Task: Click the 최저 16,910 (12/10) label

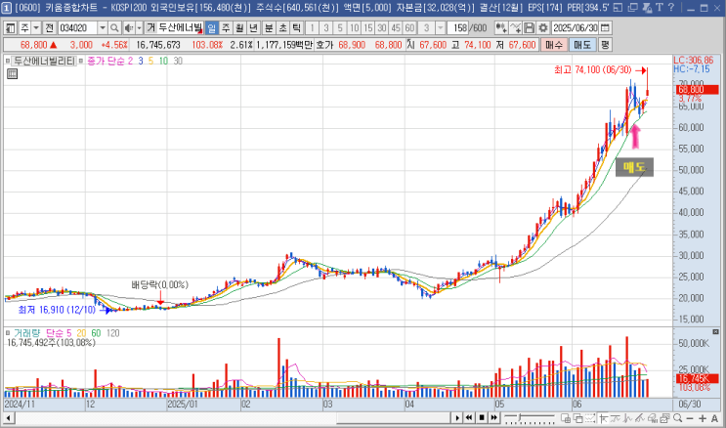Action: tap(57, 310)
